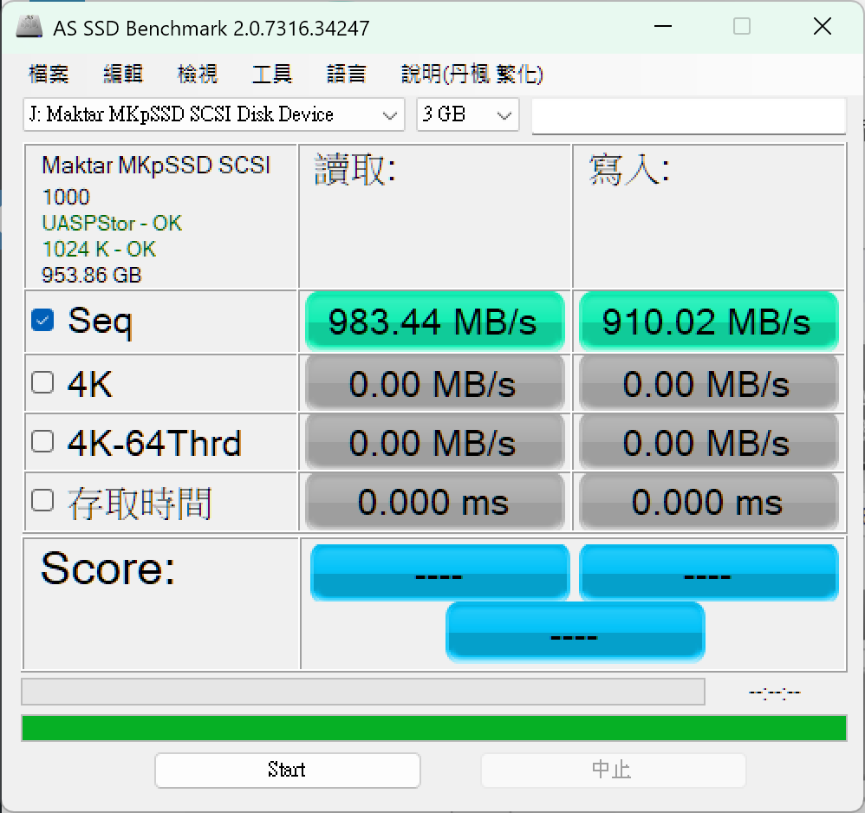Click the 910.02 MB/s Seq write result
The height and width of the screenshot is (813, 865).
[x=708, y=322]
